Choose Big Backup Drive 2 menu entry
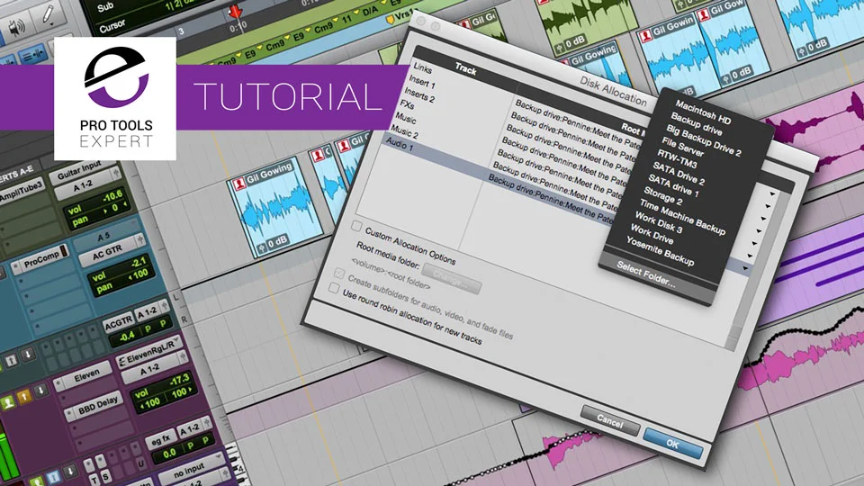 coord(704,140)
